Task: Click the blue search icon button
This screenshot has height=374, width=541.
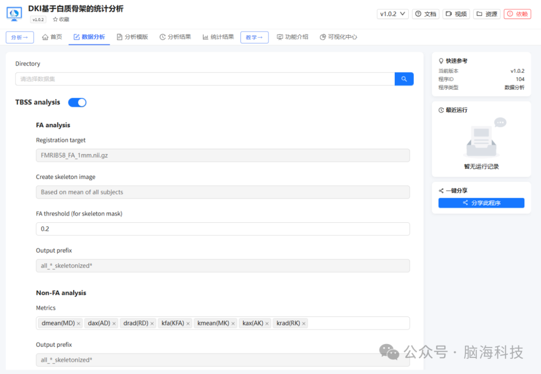Action: click(404, 79)
